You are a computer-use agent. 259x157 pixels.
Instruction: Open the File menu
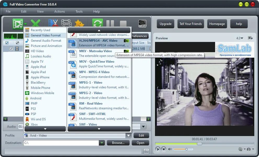(8, 12)
